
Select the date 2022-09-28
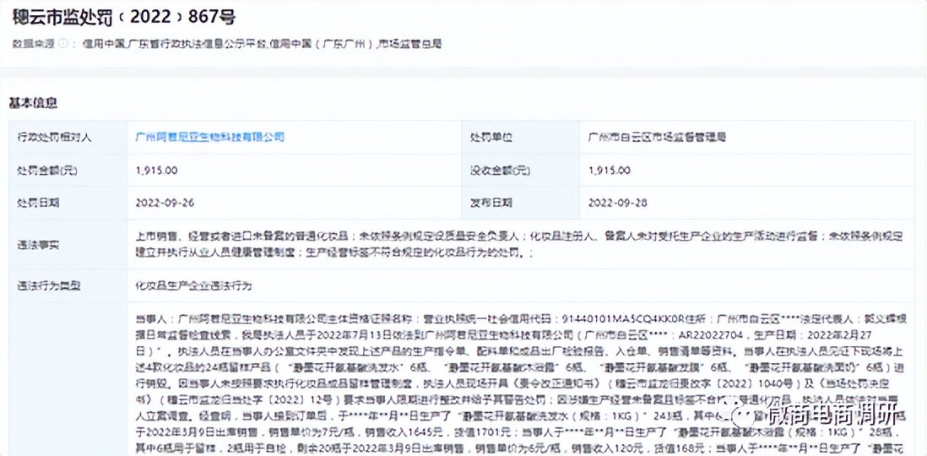pos(618,203)
